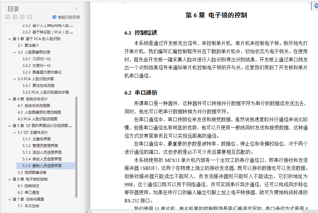This screenshot has height=213, width=318.
Task: Click highlighted 5.1.5 删除人员信息界面 entry
Action: [46, 166]
